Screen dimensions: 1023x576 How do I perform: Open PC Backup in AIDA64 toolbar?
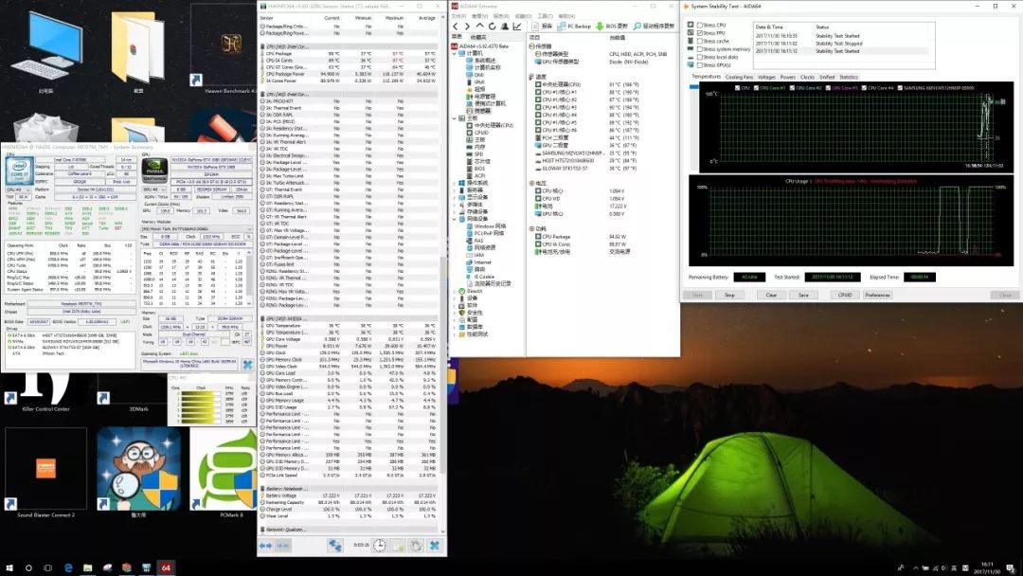[x=575, y=26]
